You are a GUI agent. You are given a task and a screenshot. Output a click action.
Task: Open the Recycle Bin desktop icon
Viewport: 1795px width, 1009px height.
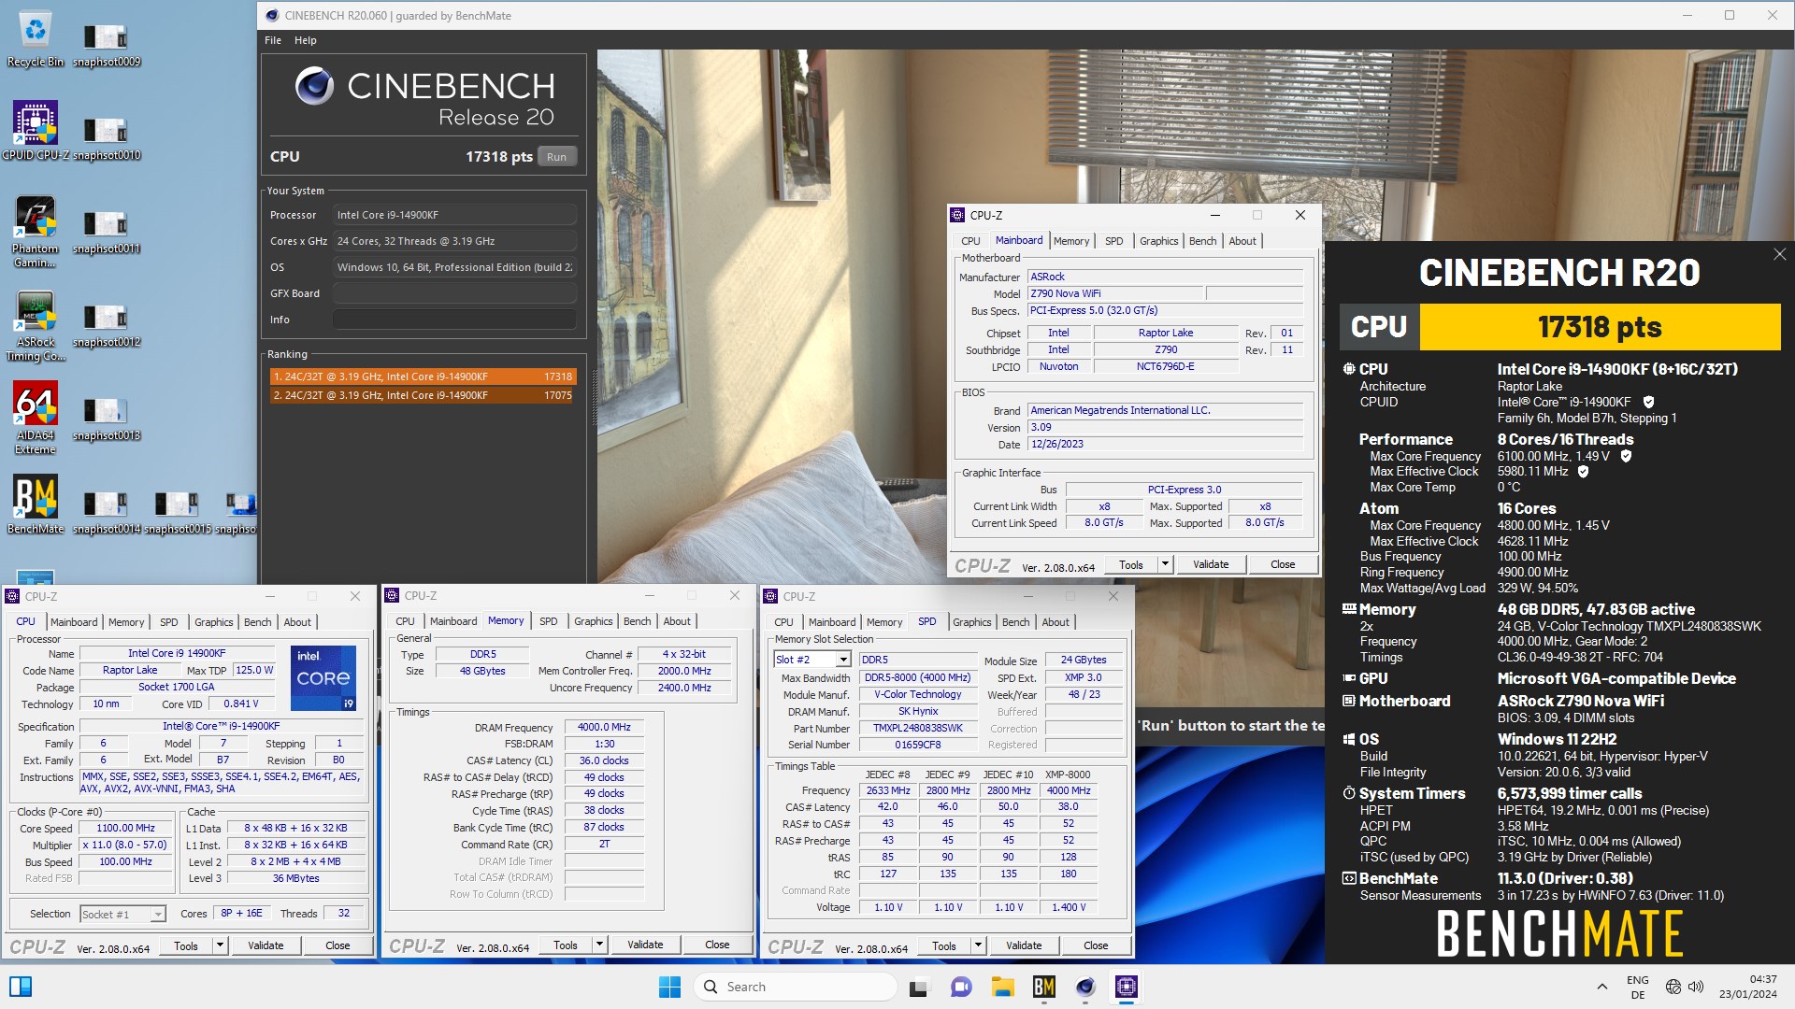(x=36, y=37)
